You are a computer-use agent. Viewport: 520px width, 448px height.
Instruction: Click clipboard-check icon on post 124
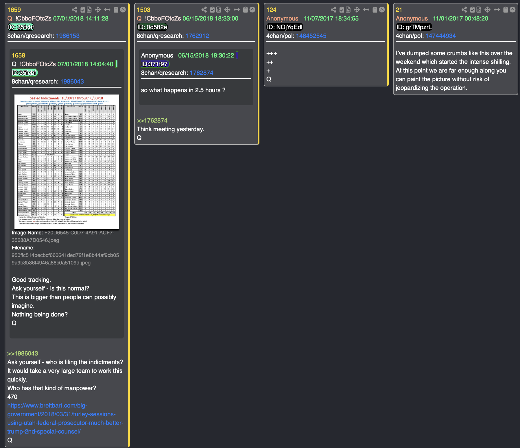click(x=342, y=10)
